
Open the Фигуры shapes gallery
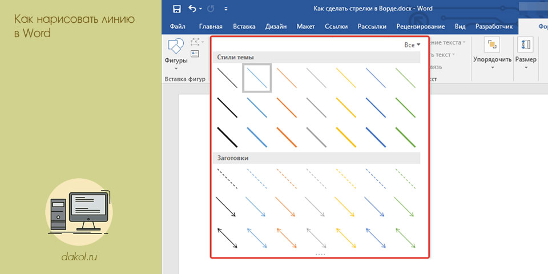(176, 54)
